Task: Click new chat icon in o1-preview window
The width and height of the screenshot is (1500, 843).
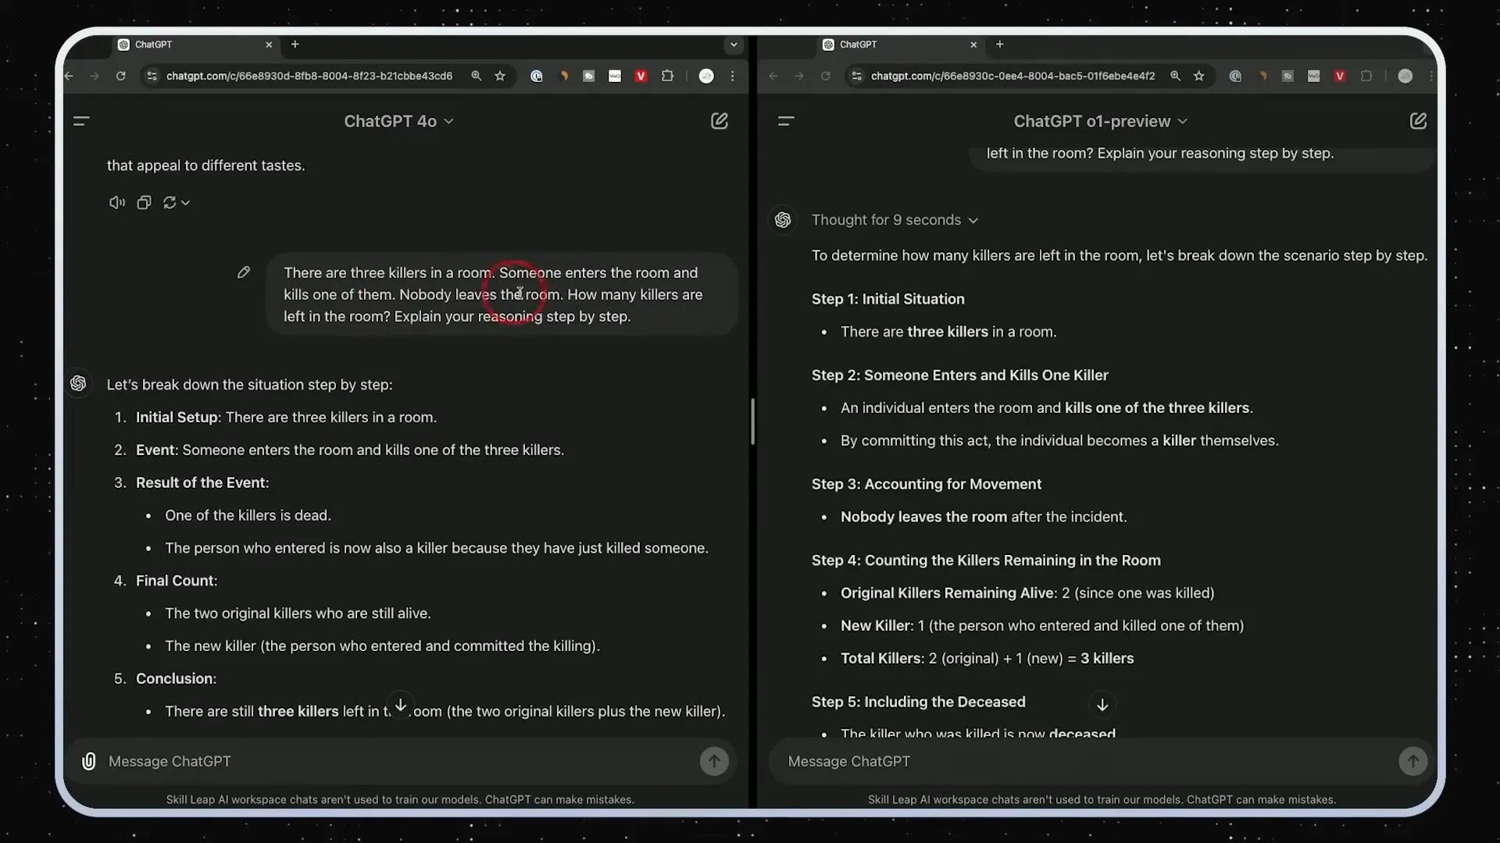Action: pyautogui.click(x=1417, y=121)
